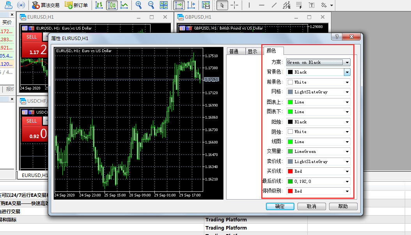This screenshot has height=235, width=411.
Task: Select the arrow cursor tool
Action: point(222,5)
